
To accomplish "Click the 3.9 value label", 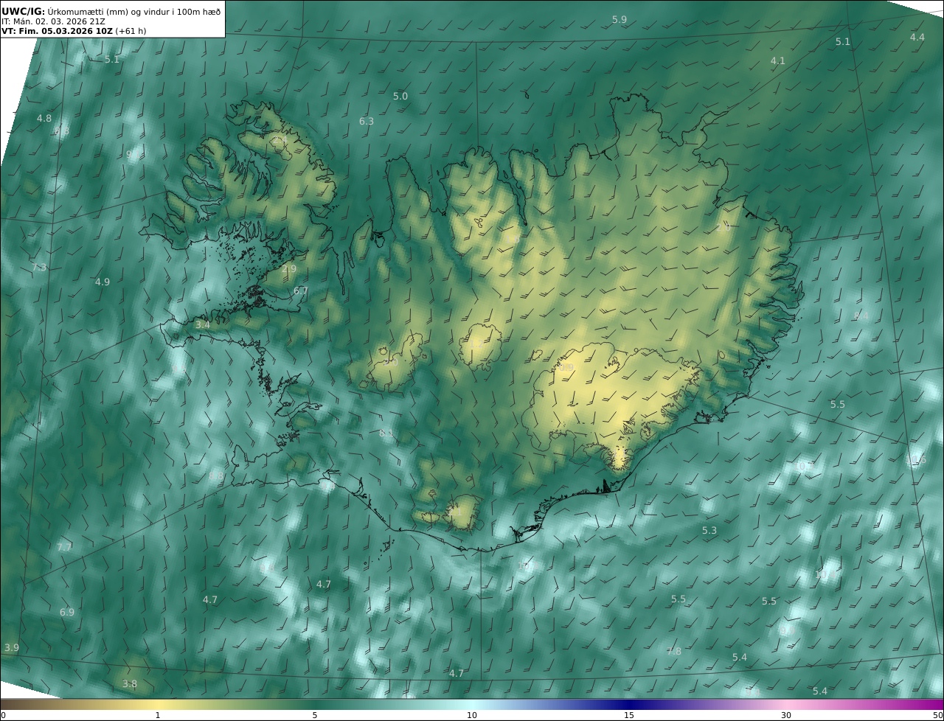I will pyautogui.click(x=11, y=647).
